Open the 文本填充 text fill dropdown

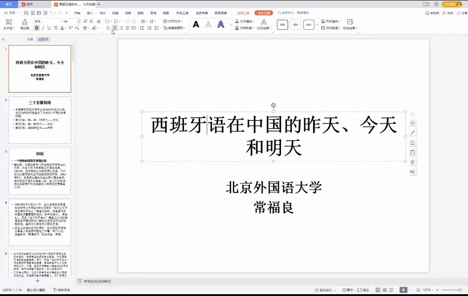[x=245, y=21]
